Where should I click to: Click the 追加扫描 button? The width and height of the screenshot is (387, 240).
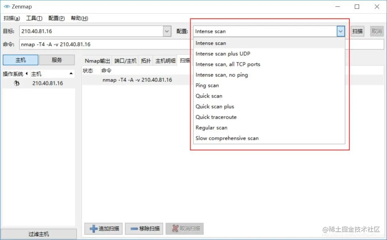[x=104, y=229]
